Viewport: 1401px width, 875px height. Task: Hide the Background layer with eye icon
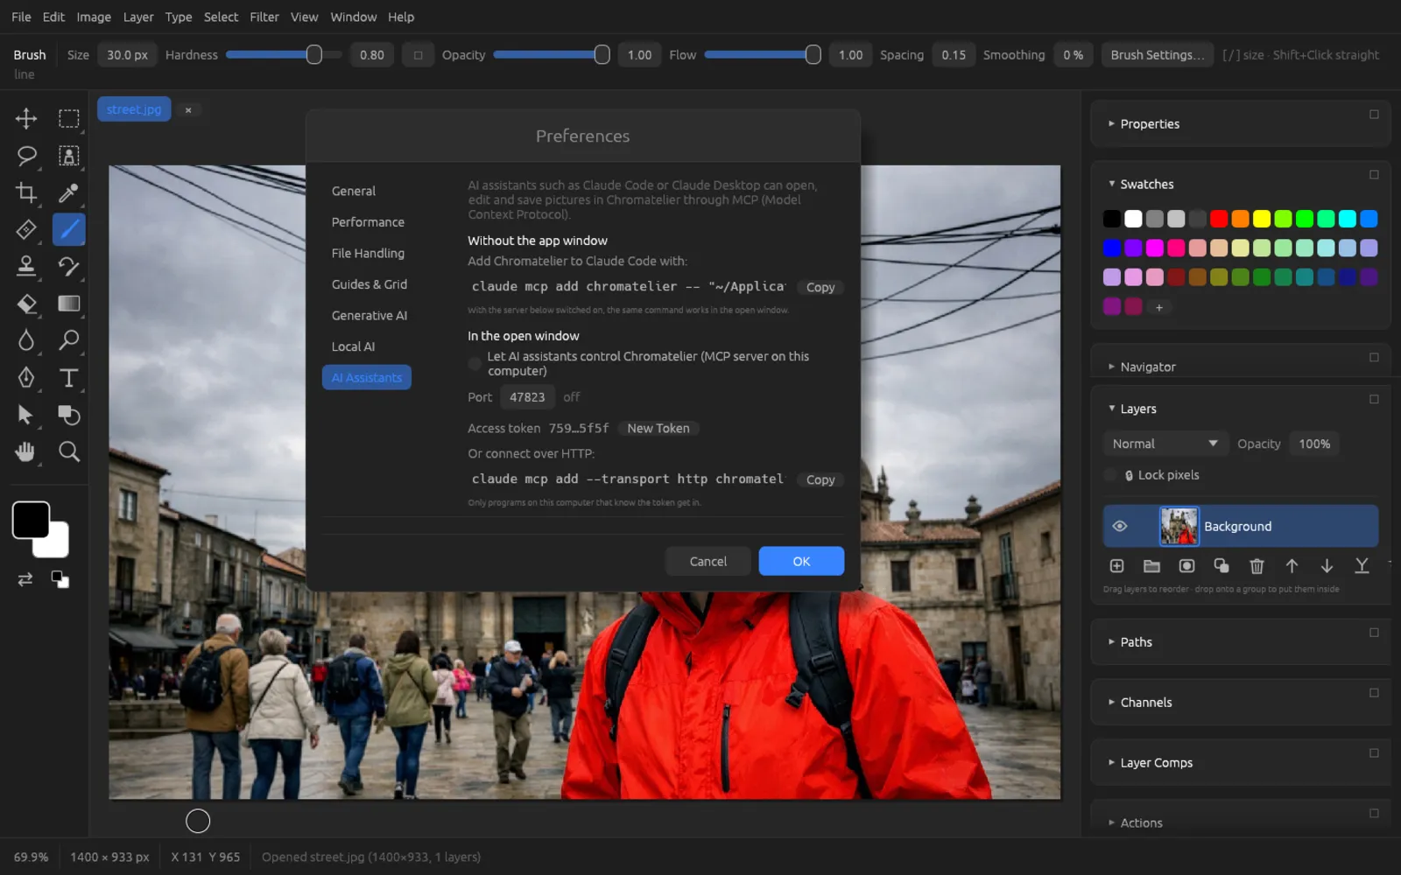1119,526
